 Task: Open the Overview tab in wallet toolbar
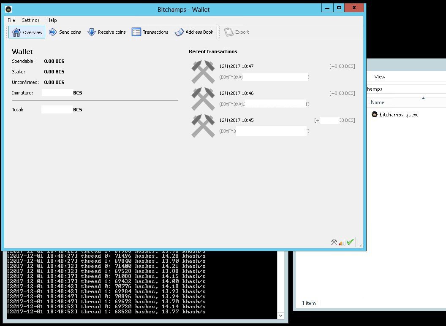pos(27,32)
